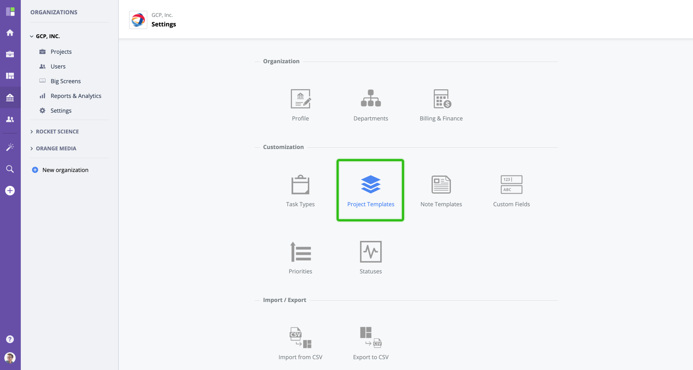This screenshot has width=693, height=370.
Task: Expand the ROCKET SCIENCE organization
Action: [32, 132]
